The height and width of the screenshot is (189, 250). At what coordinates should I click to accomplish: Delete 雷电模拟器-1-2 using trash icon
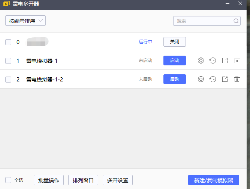237,79
